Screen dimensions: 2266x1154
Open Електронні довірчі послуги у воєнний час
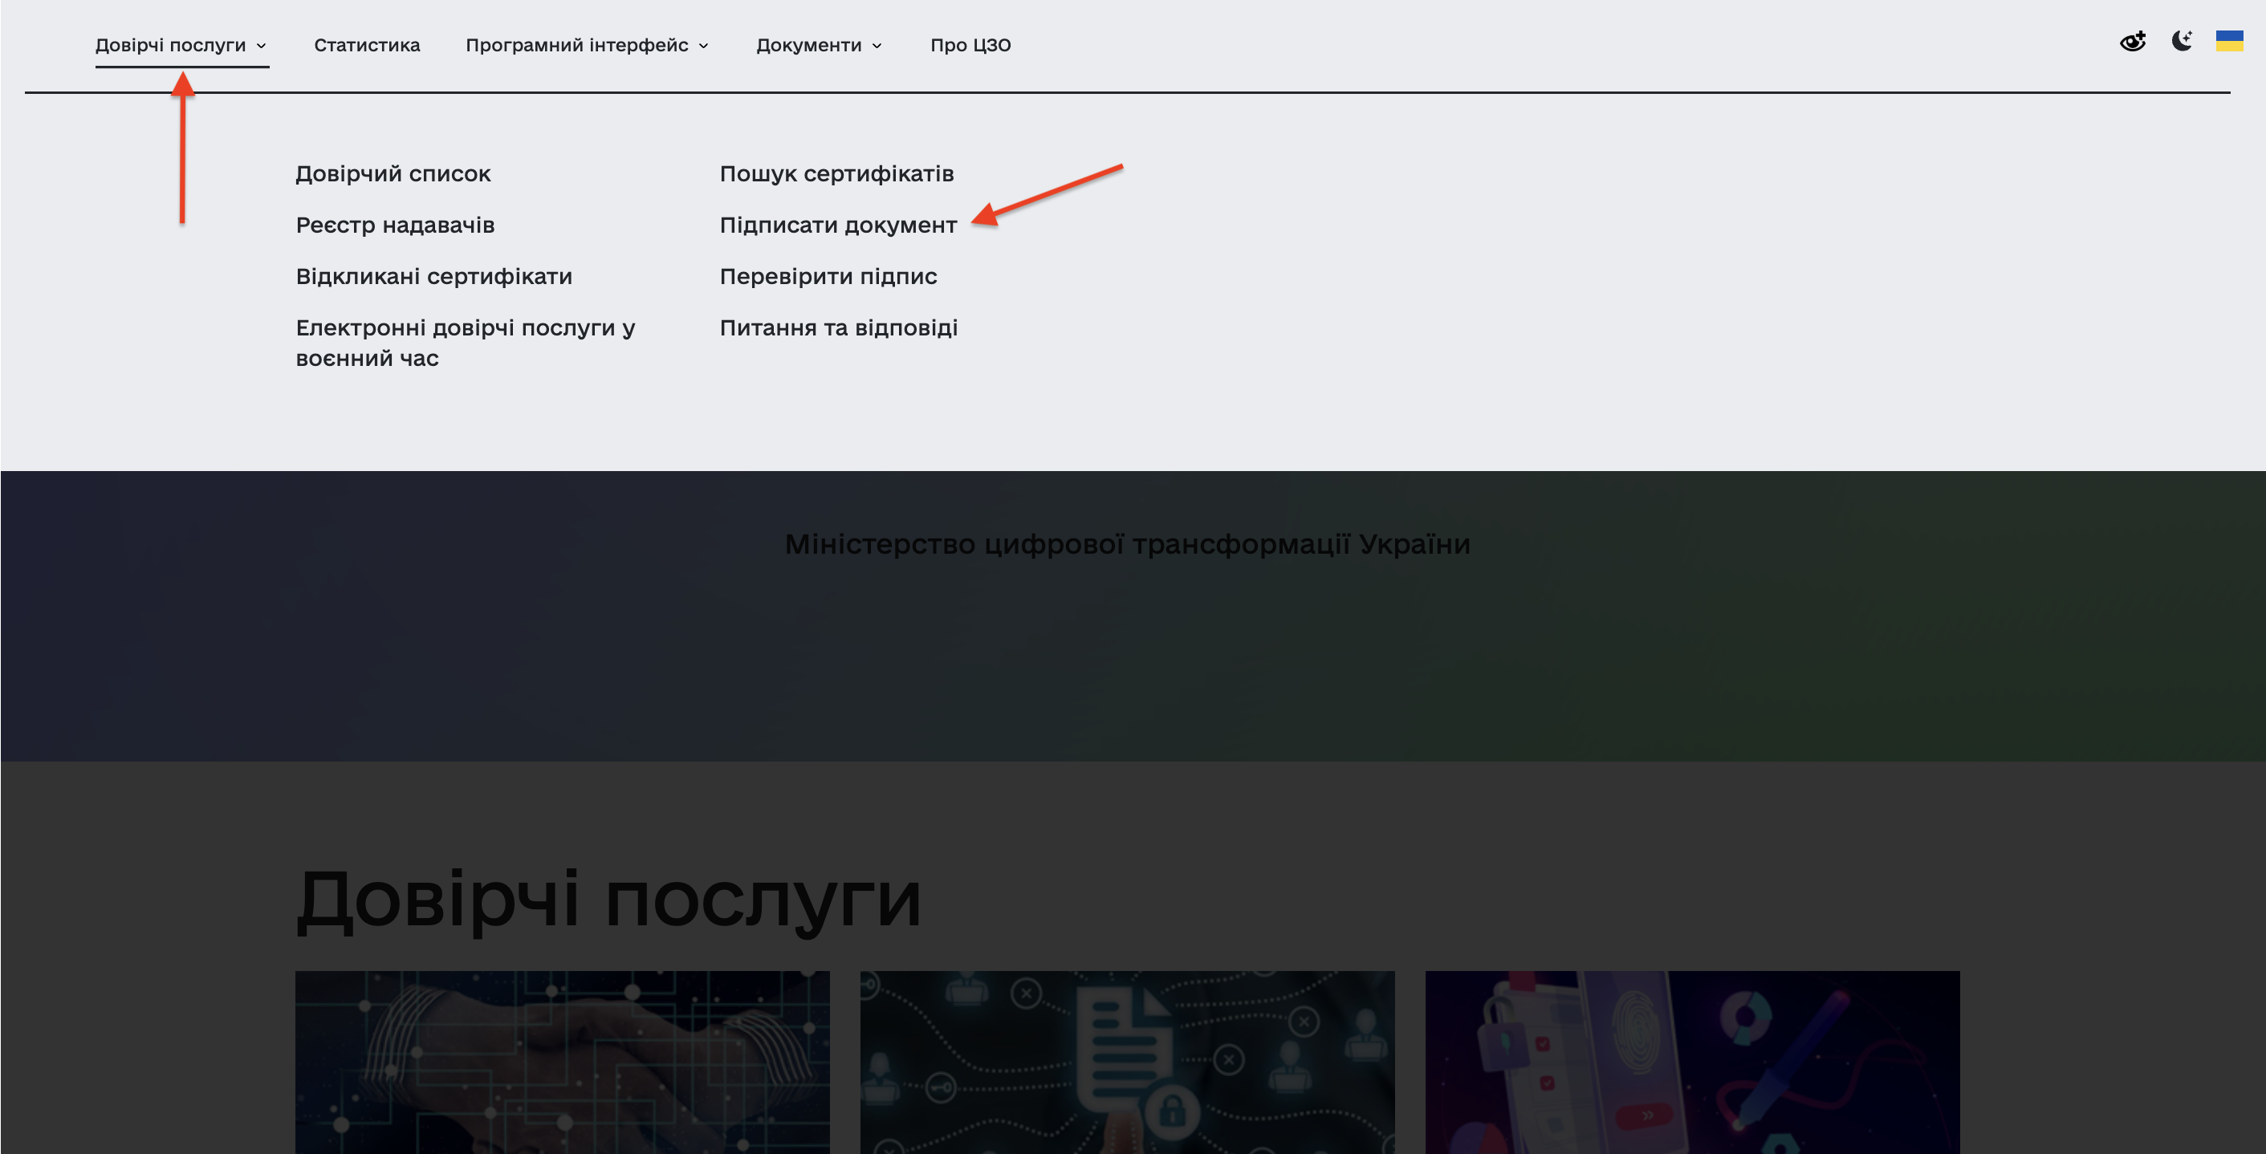[465, 342]
